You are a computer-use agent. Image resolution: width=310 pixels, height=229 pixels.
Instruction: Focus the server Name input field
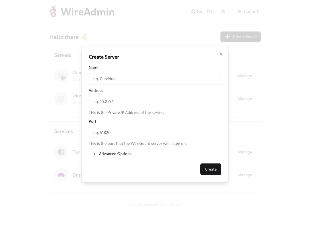pos(155,79)
